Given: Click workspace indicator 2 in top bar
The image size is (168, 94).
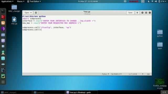Looking at the screenshot, I should [143, 1].
